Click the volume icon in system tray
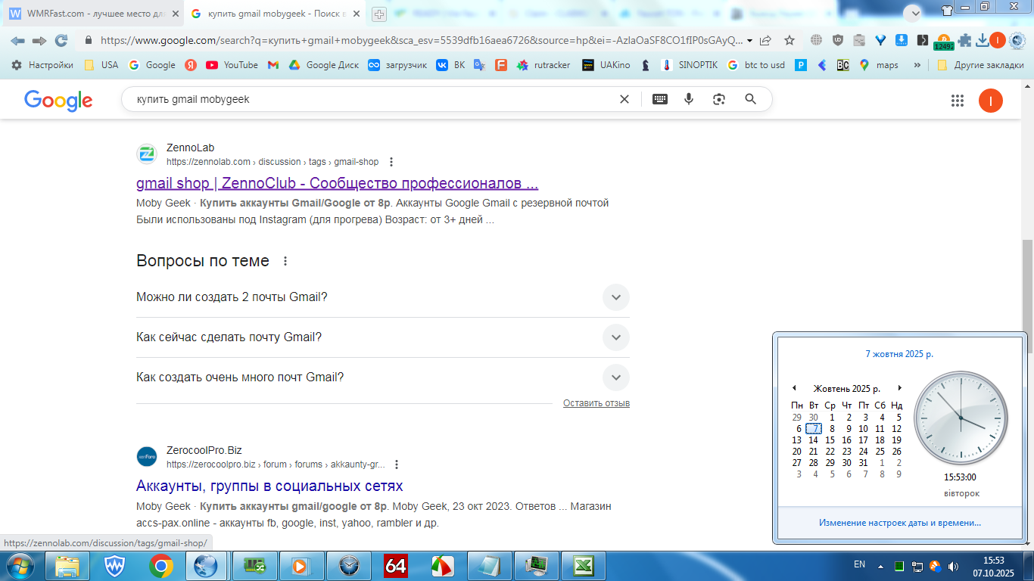This screenshot has width=1034, height=581. (x=953, y=566)
